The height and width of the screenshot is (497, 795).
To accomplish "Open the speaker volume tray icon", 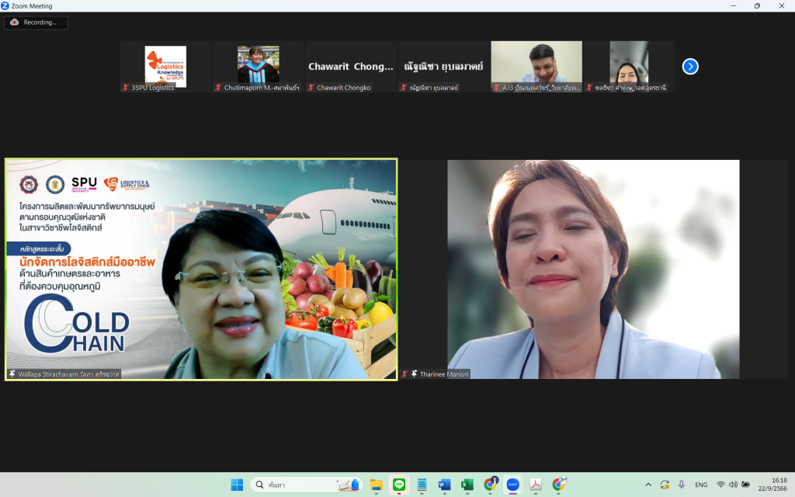I will [733, 485].
